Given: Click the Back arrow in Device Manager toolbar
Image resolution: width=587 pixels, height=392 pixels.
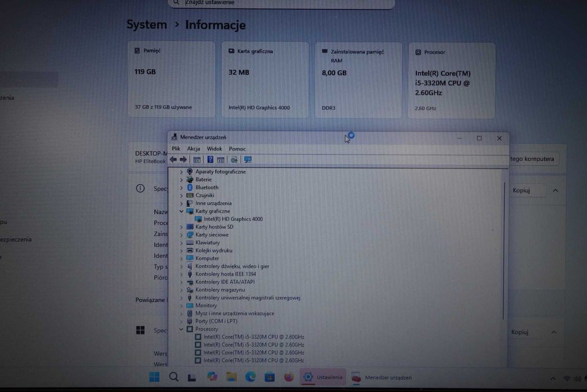Looking at the screenshot, I should (x=173, y=160).
